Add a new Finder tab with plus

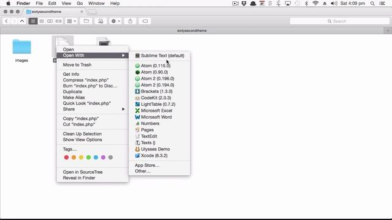coord(388,31)
